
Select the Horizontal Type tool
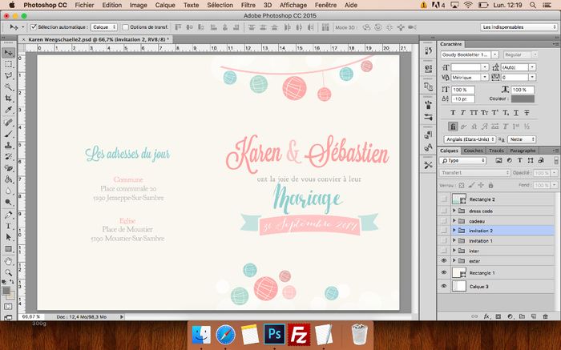click(8, 226)
